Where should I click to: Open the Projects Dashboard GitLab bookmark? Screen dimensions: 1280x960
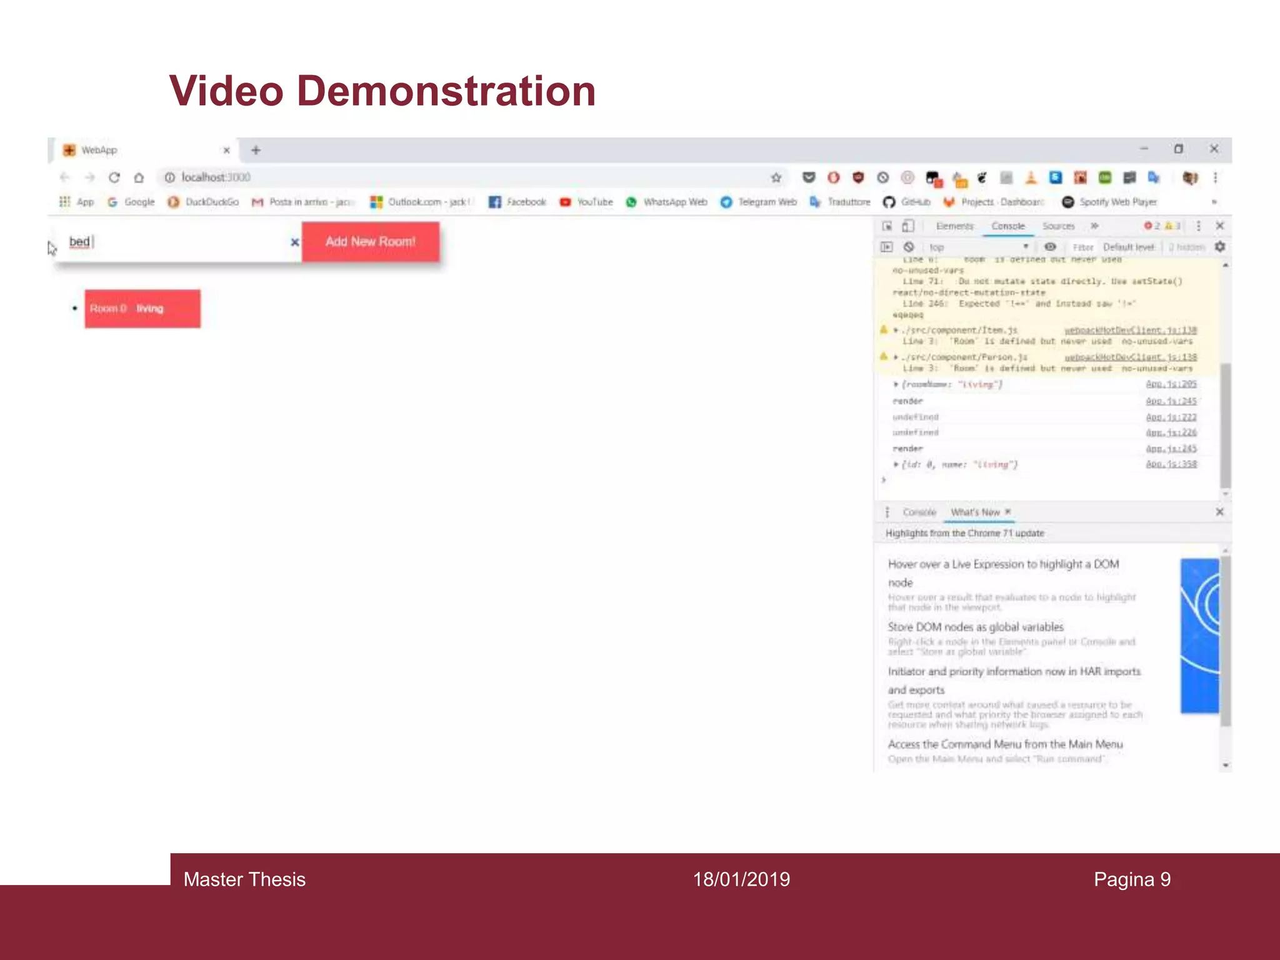(994, 202)
